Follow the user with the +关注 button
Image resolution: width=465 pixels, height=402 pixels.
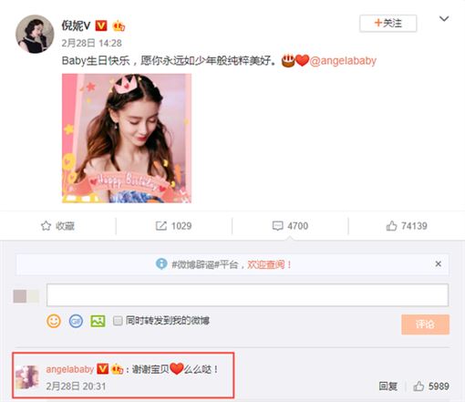pos(388,23)
